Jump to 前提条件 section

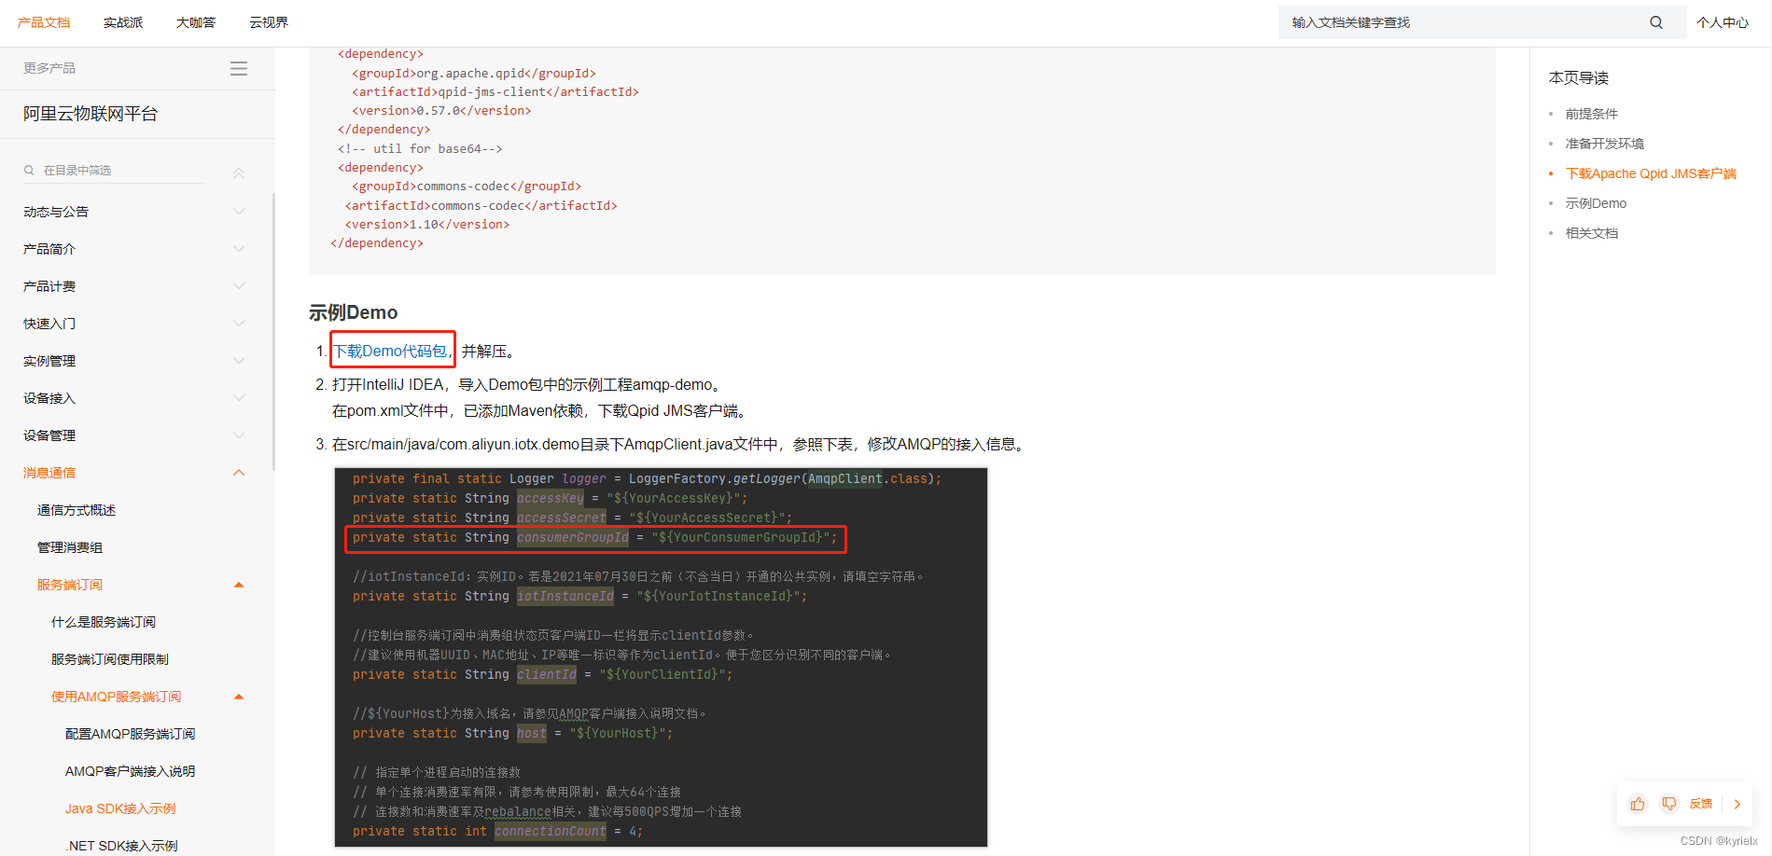click(x=1592, y=114)
